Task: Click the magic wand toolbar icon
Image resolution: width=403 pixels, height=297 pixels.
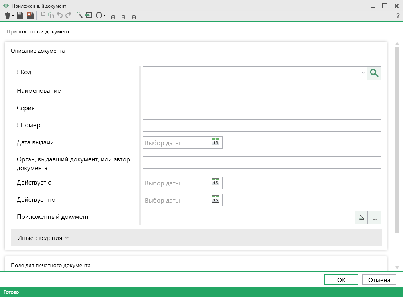Action: 79,16
